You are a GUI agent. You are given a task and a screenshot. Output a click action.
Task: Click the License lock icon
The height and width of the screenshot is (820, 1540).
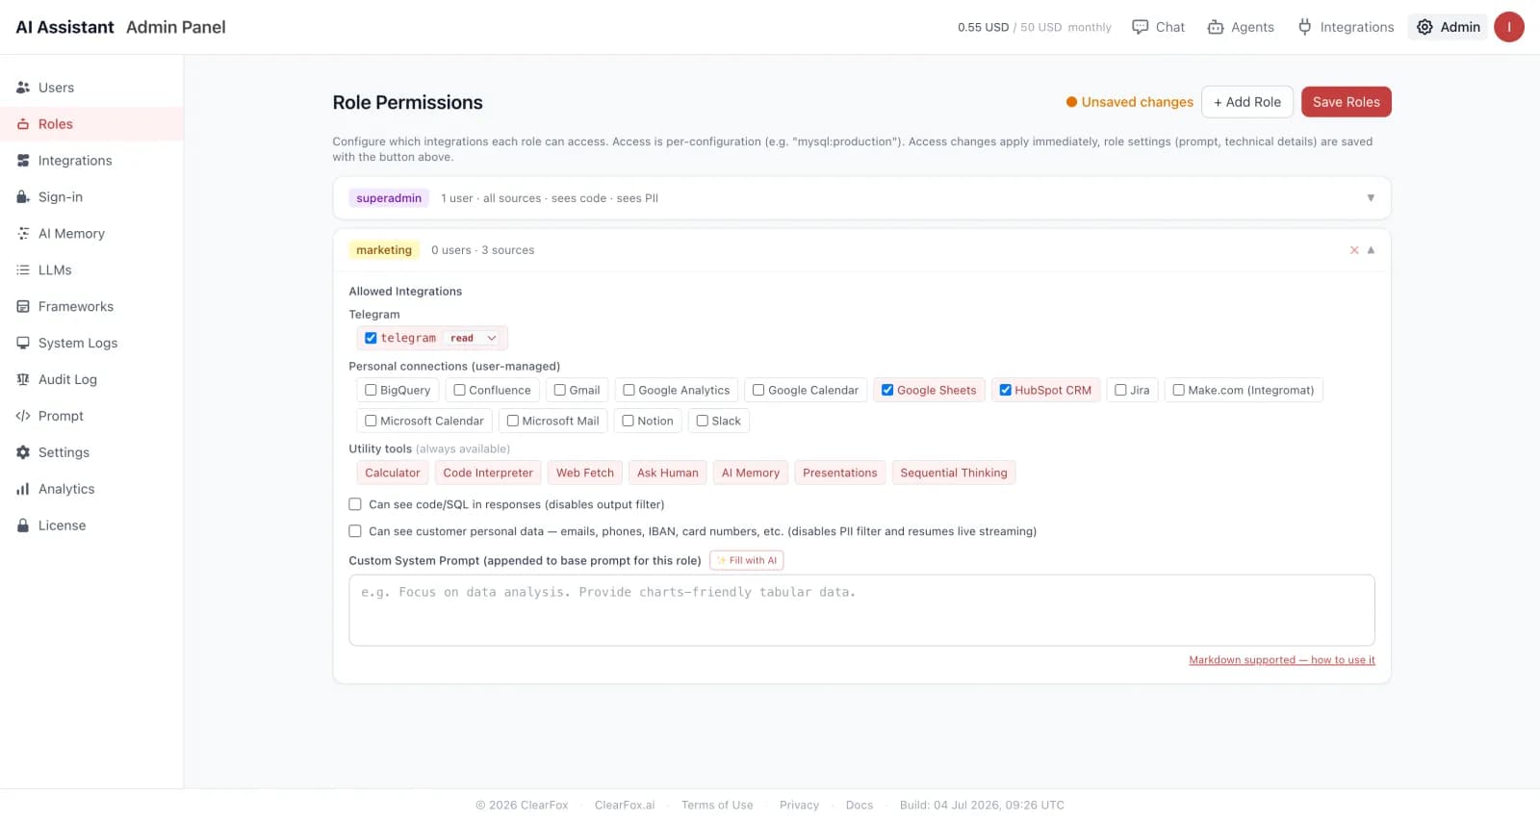[23, 526]
